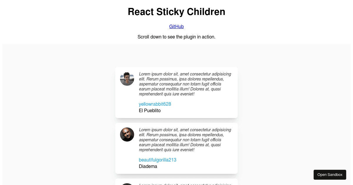Click the first testimonial card
This screenshot has height=185, width=353.
[176, 92]
